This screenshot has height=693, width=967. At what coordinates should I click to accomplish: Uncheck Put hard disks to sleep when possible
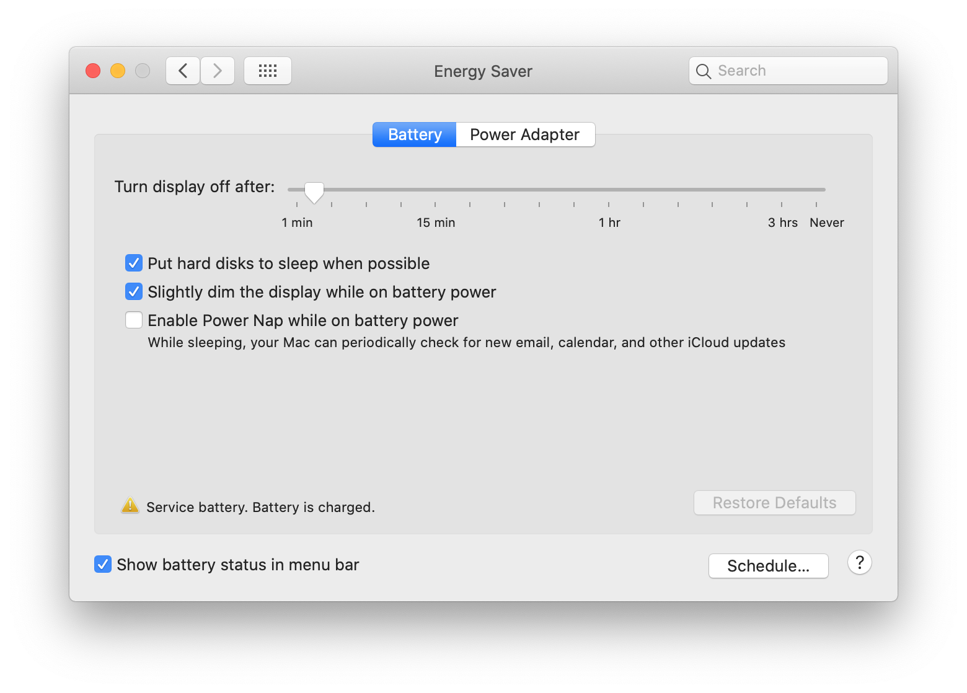click(134, 263)
